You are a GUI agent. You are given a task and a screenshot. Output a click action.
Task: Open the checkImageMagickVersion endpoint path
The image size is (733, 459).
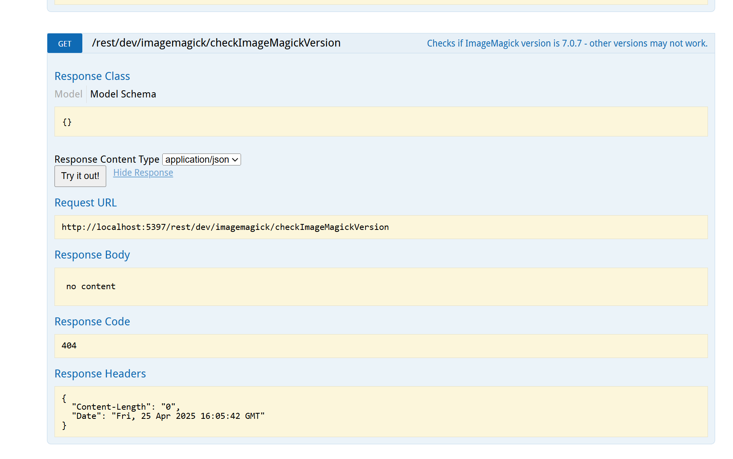pyautogui.click(x=216, y=43)
